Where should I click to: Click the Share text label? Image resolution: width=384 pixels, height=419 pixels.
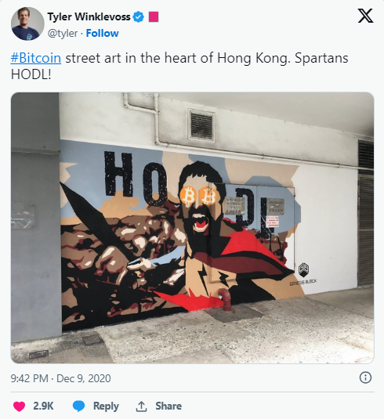click(x=168, y=406)
